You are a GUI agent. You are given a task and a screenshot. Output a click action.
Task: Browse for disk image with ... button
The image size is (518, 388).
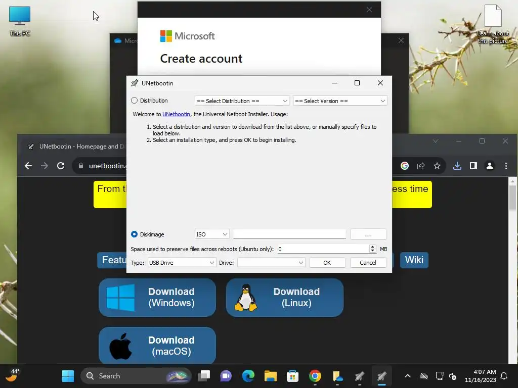pos(368,234)
